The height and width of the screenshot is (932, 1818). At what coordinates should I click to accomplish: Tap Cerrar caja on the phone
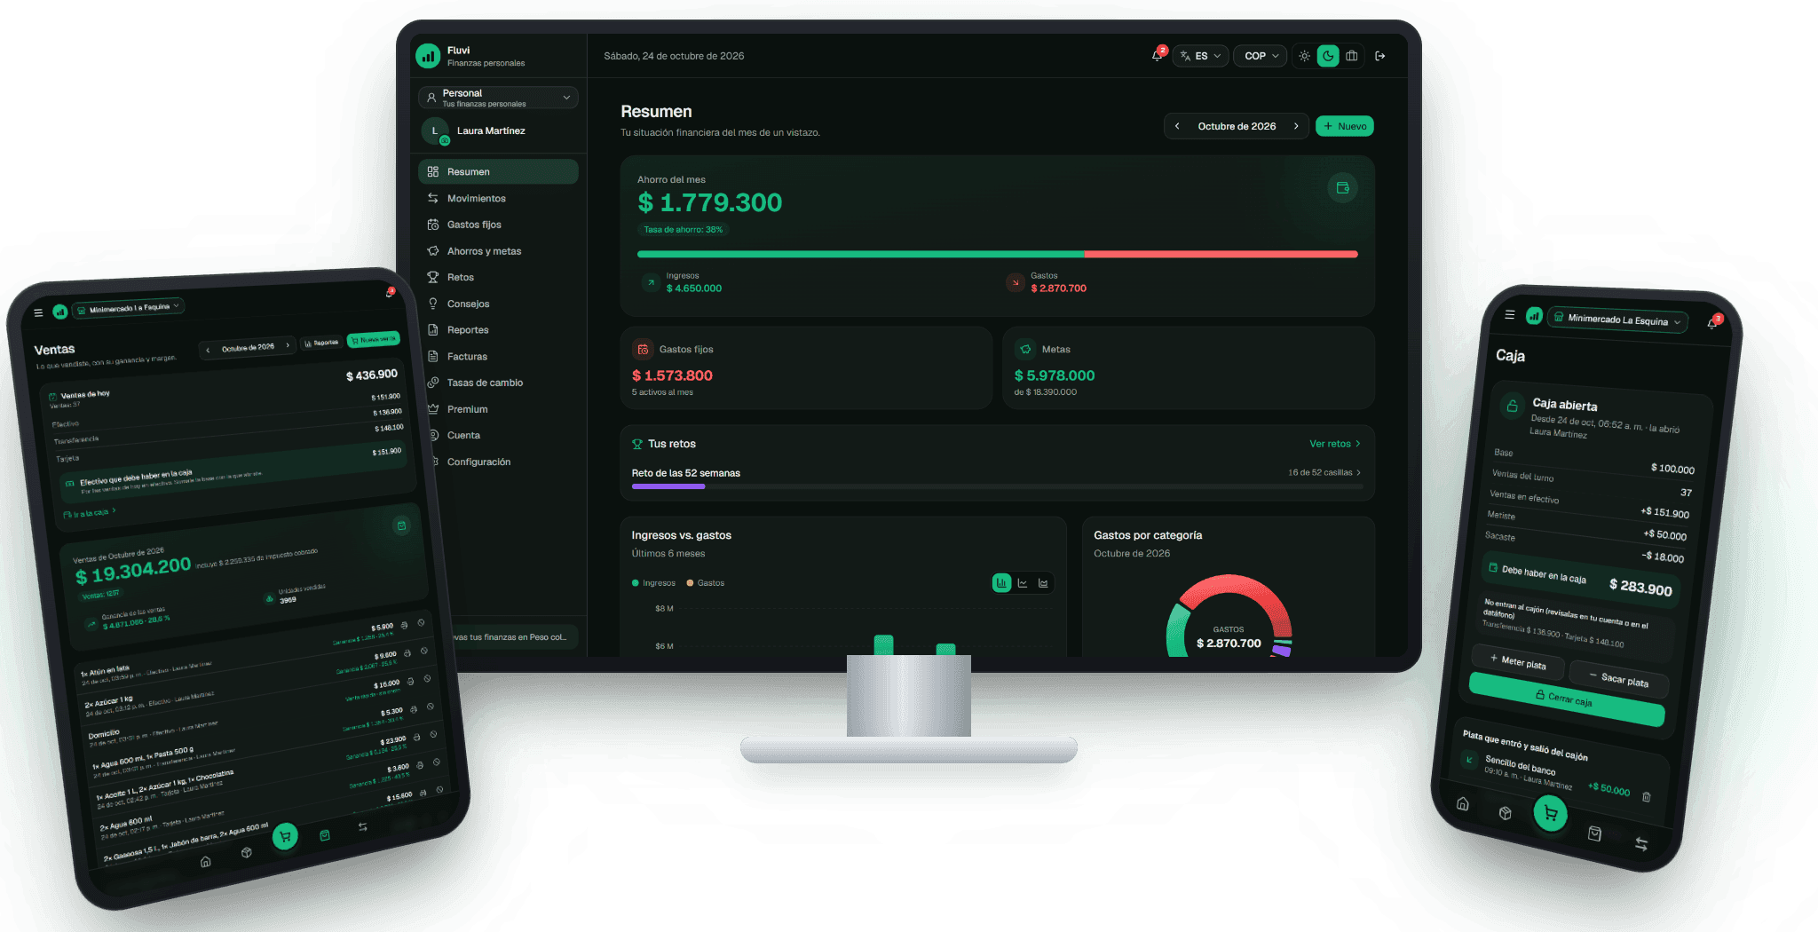click(x=1566, y=700)
